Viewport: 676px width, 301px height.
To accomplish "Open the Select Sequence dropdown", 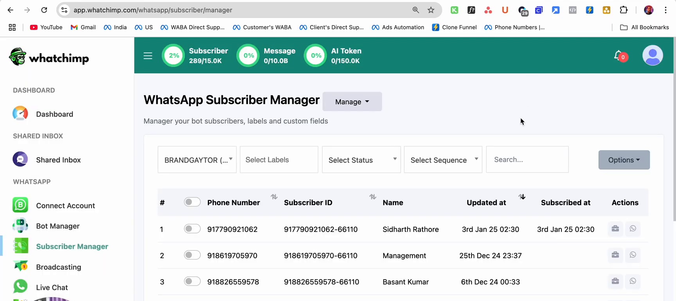I will click(x=443, y=159).
